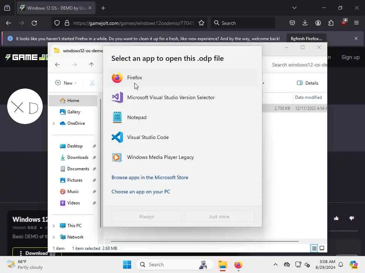Viewport: 365px width, 273px height.
Task: Open the uBlock Origin extension icon
Action: [344, 22]
